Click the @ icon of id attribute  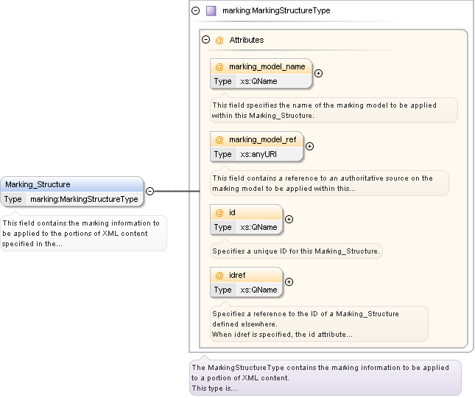pyautogui.click(x=219, y=212)
